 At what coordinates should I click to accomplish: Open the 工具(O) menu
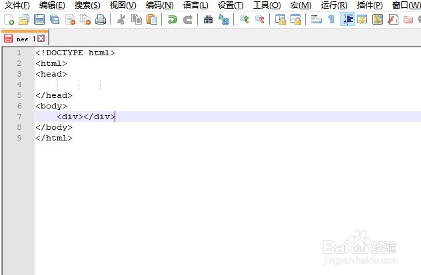267,5
